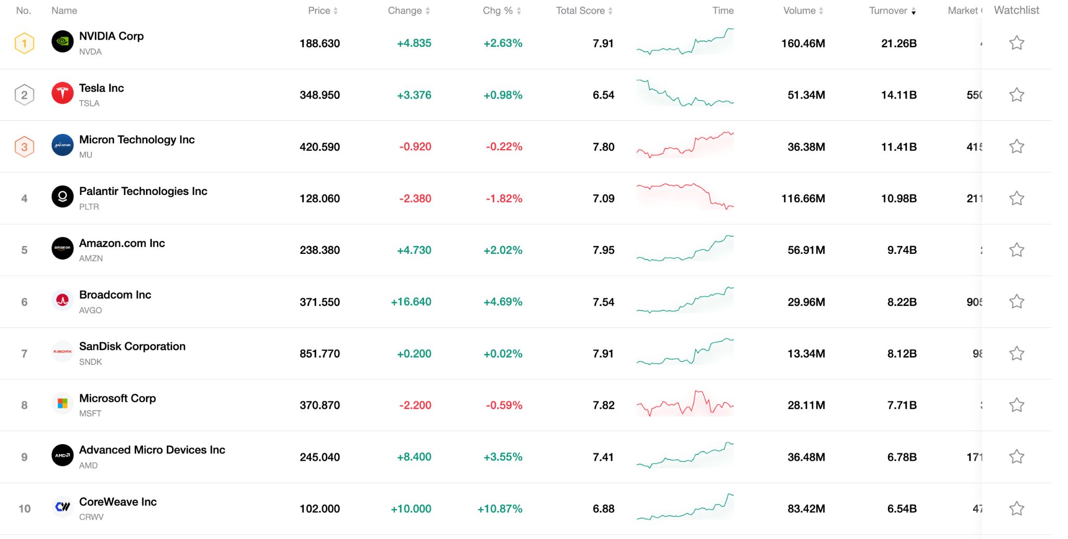Change the Turnover sort order
1068x539 pixels.
(x=892, y=10)
